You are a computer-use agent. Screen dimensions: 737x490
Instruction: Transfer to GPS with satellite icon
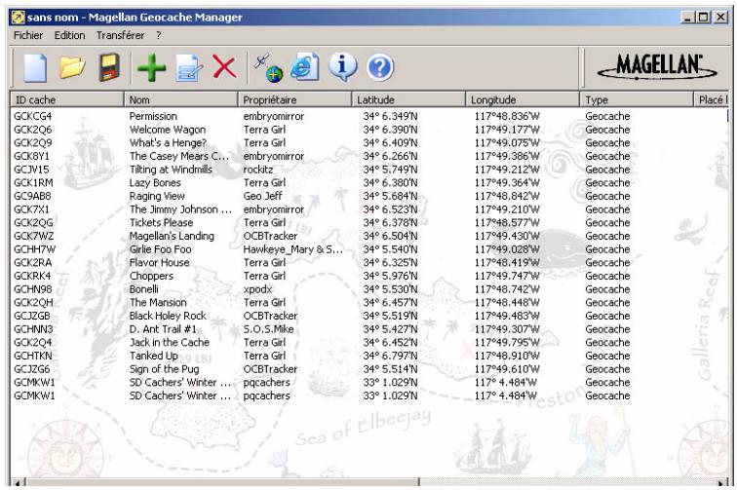[x=268, y=68]
